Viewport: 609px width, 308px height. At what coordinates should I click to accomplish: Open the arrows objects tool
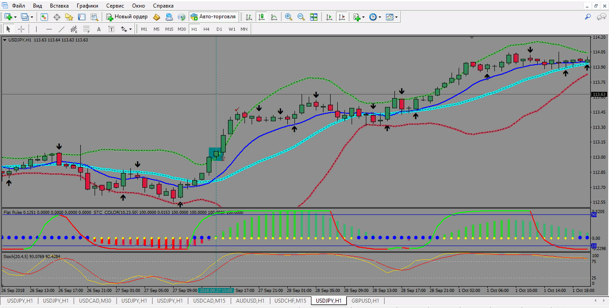pos(124,29)
